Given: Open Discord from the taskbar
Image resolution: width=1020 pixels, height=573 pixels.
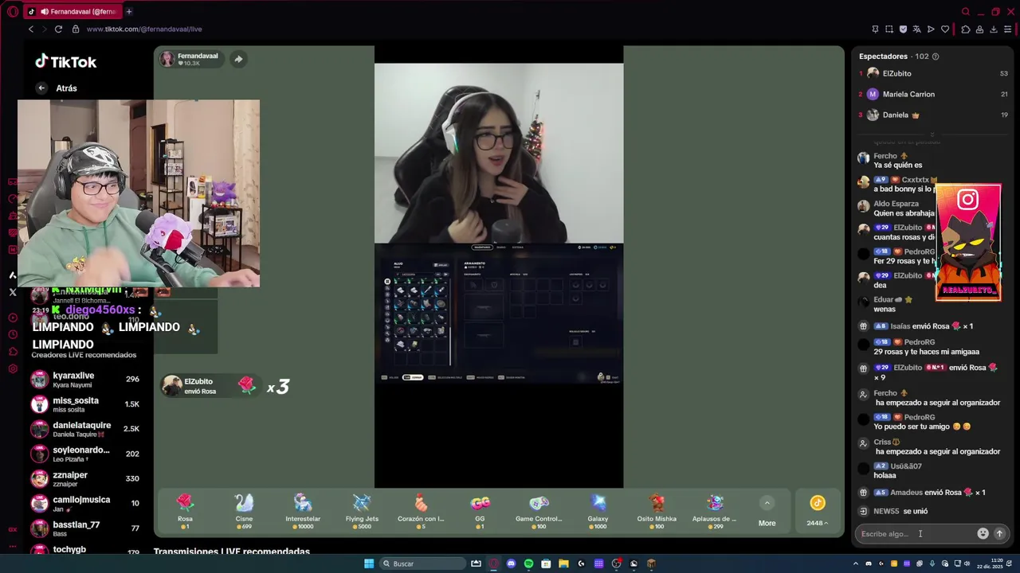Looking at the screenshot, I should tap(511, 563).
